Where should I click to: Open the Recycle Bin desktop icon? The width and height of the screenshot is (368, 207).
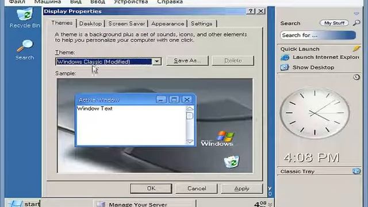[x=25, y=18]
